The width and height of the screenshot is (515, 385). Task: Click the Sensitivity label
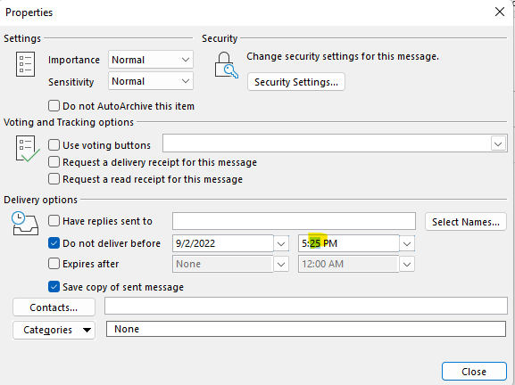coord(71,82)
